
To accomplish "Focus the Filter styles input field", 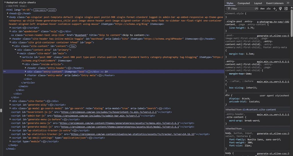I will pos(242,9).
